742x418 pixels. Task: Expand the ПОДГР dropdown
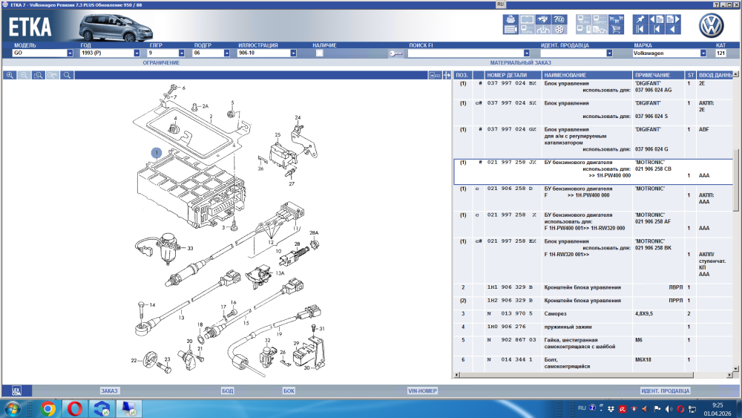(x=226, y=53)
